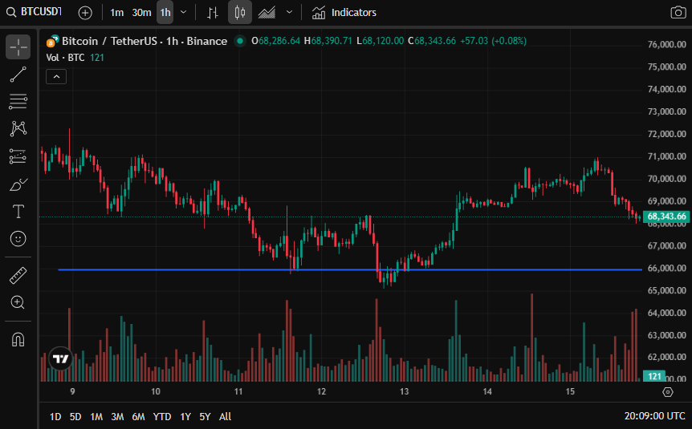
Task: Set range to 5Y
Action: (x=205, y=417)
